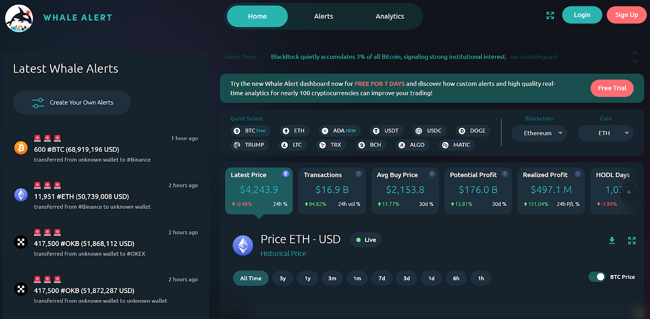Click the Whale Alert orca logo
The width and height of the screenshot is (650, 319).
tap(19, 19)
